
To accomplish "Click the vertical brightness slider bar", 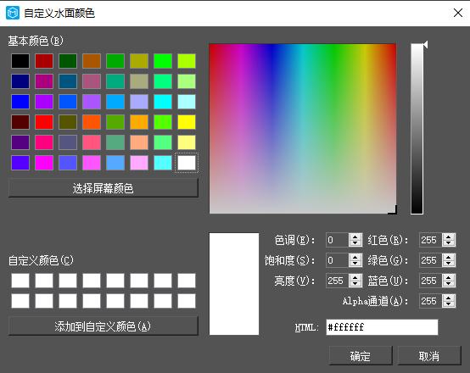I will click(417, 129).
